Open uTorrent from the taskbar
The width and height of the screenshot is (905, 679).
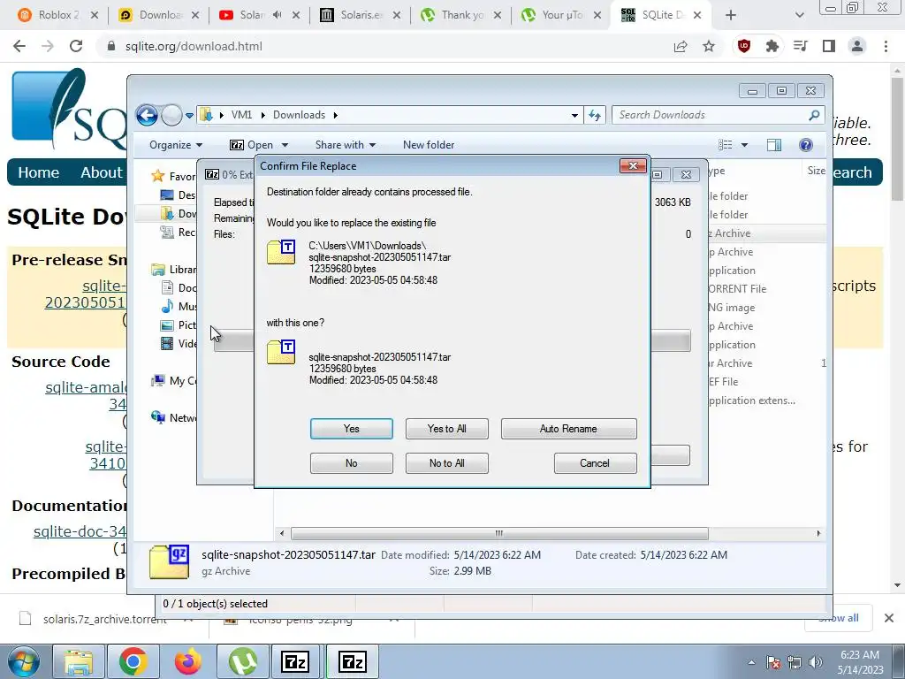click(243, 661)
